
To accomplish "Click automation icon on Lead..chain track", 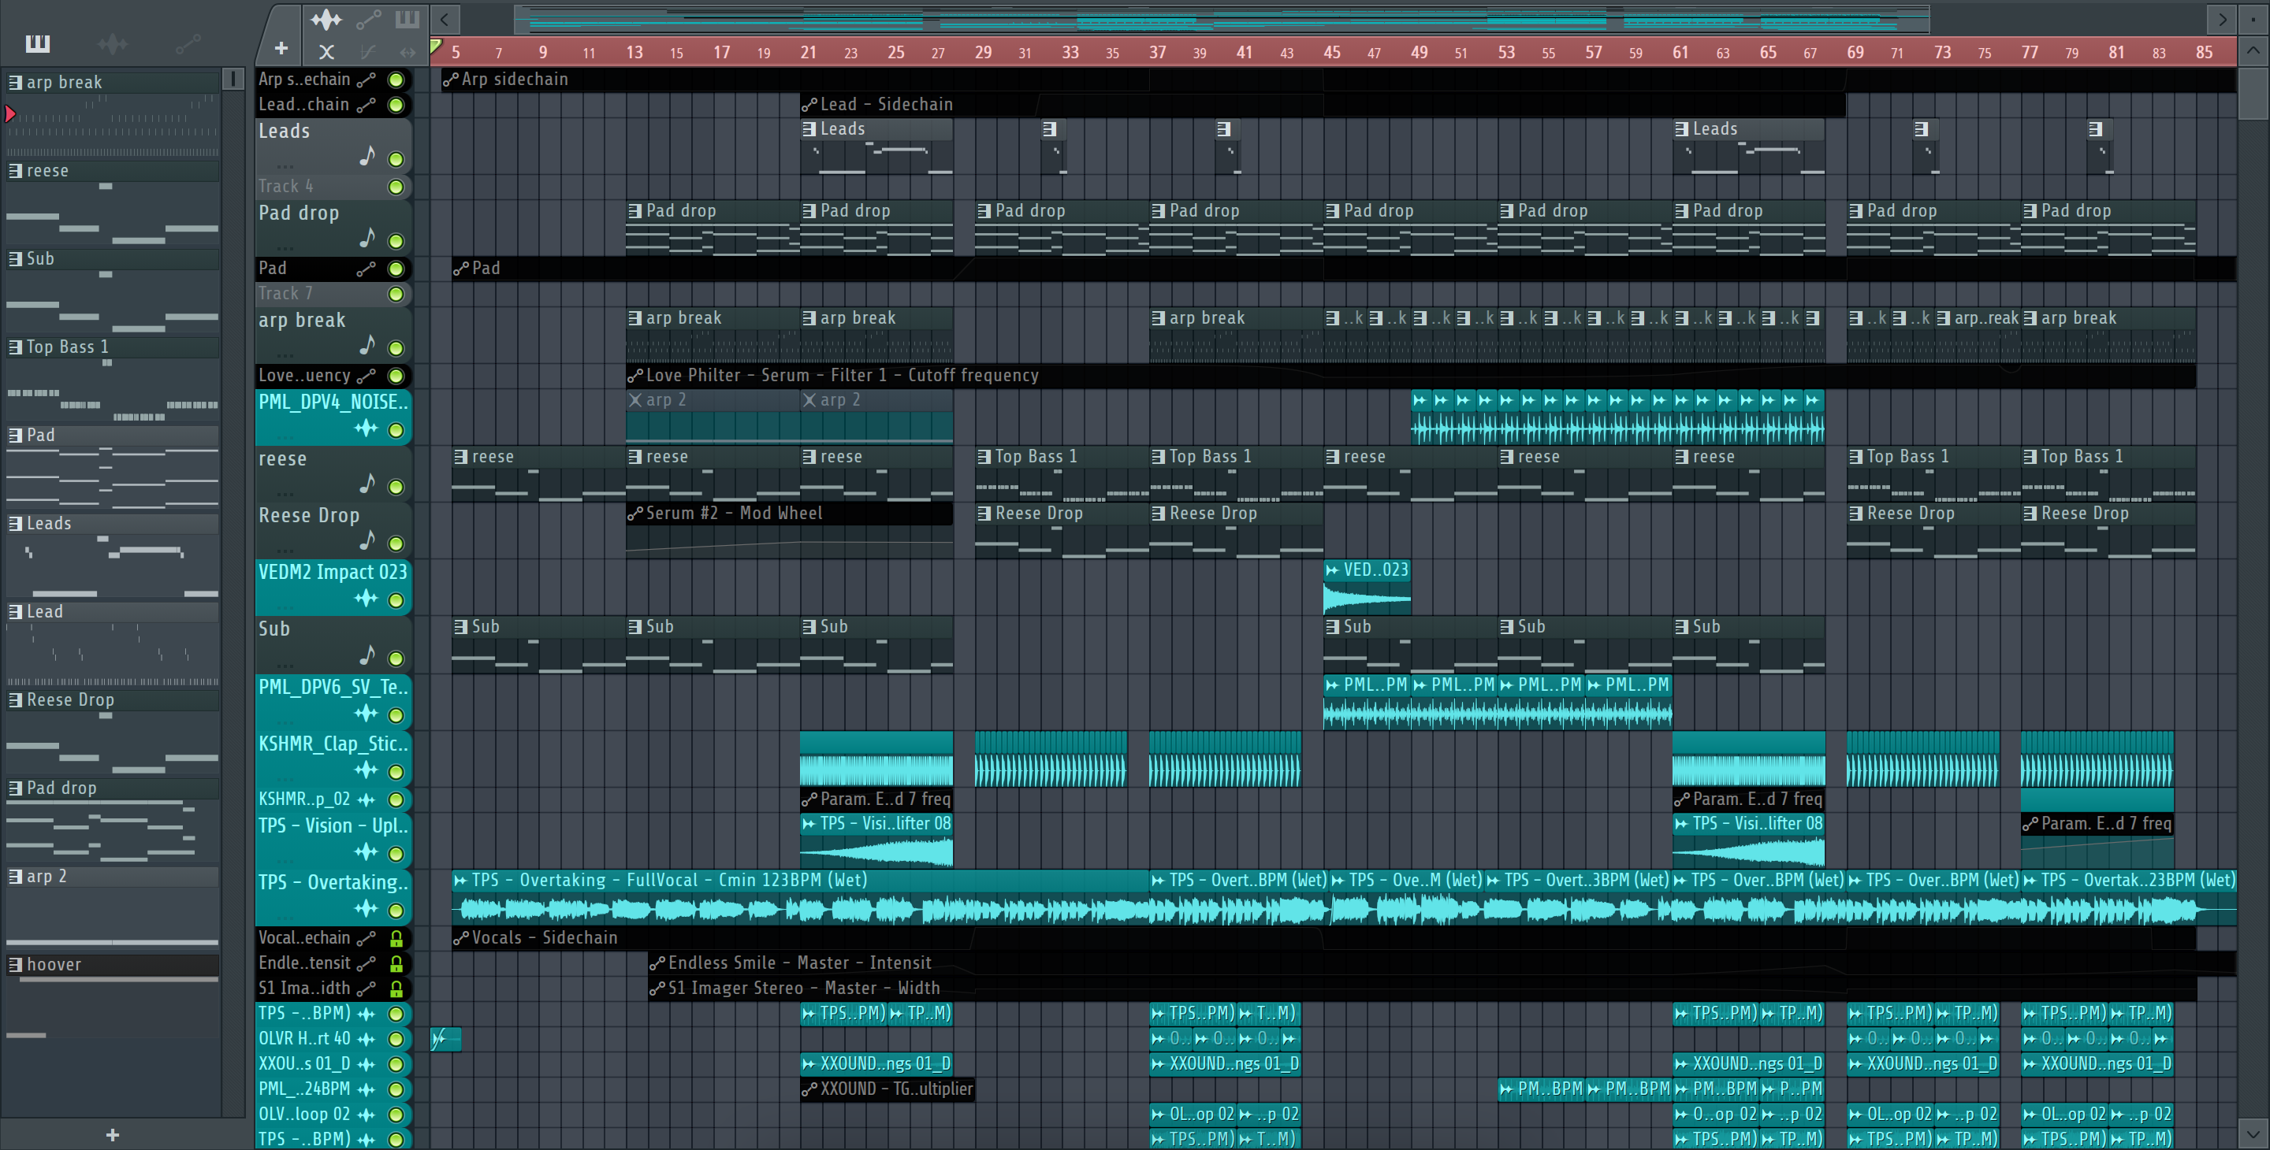I will [x=367, y=105].
